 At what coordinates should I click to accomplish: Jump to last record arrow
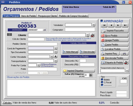coord(125,25)
